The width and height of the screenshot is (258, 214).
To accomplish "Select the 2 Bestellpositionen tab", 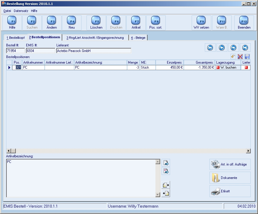I will pyautogui.click(x=45, y=37).
